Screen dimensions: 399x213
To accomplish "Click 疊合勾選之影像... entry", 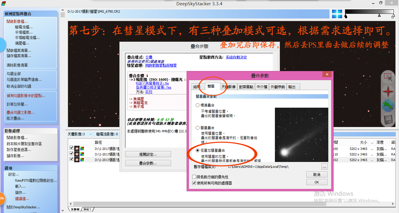I will [x=21, y=112].
